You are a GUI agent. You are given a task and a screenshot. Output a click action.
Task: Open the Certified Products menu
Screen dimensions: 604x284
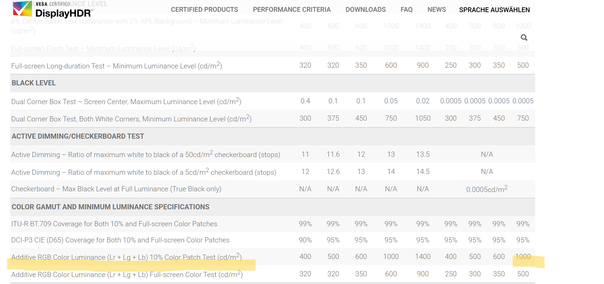(204, 10)
